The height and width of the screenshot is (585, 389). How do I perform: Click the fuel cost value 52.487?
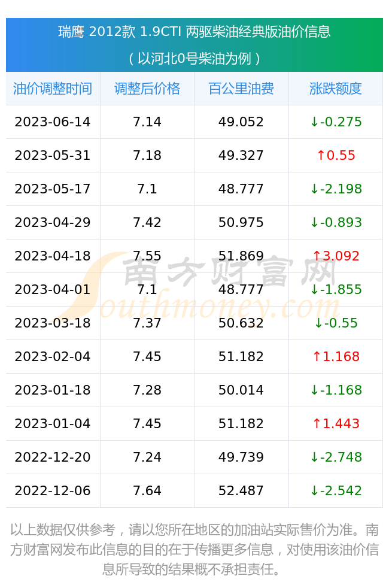241,491
